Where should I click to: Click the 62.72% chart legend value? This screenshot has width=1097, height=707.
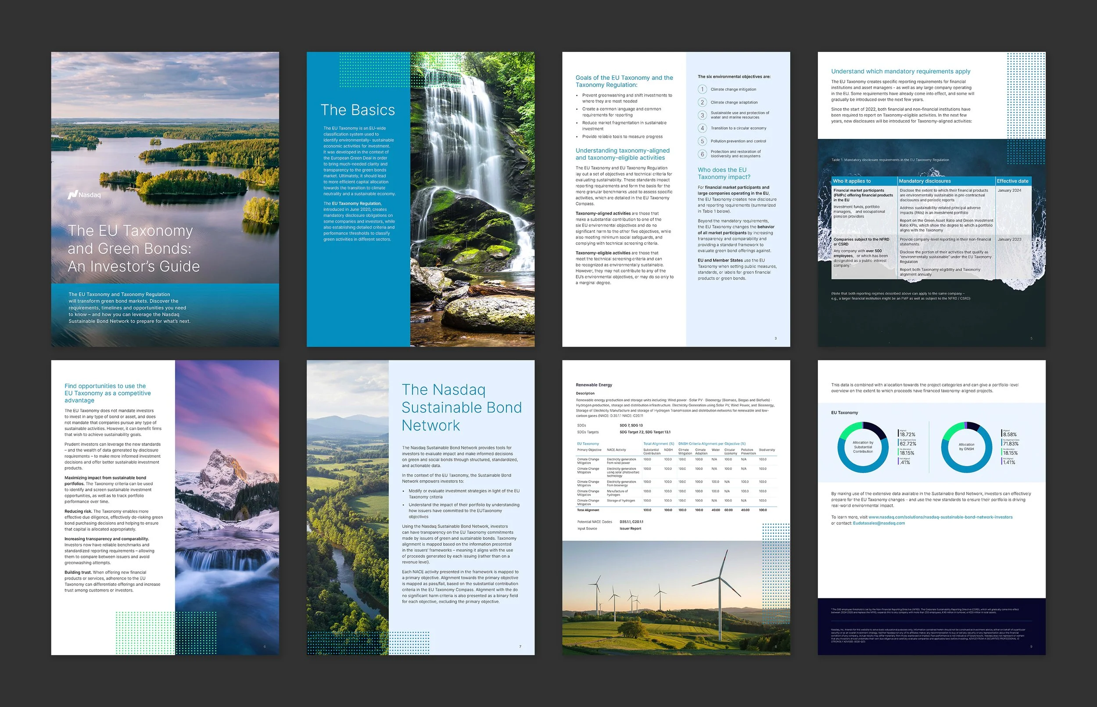(907, 444)
